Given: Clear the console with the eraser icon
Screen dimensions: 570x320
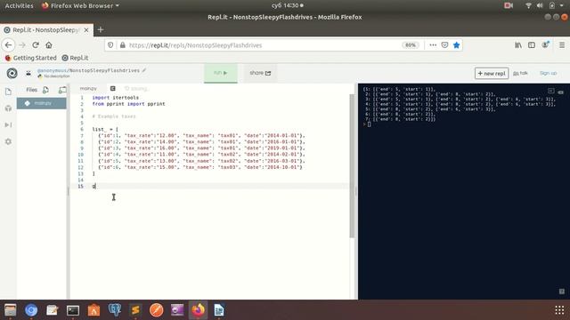Looking at the screenshot, I should pos(561,92).
